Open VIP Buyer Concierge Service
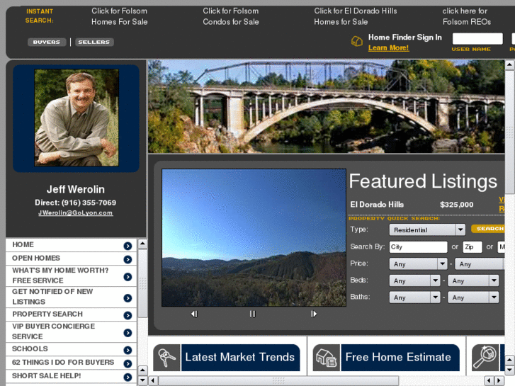515x386 pixels. coord(71,331)
